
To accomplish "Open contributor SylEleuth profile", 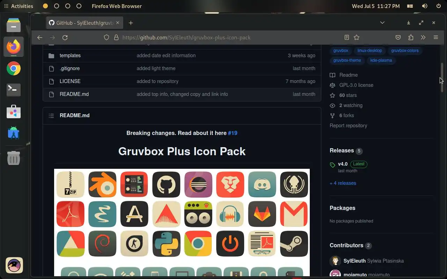I will (x=354, y=261).
